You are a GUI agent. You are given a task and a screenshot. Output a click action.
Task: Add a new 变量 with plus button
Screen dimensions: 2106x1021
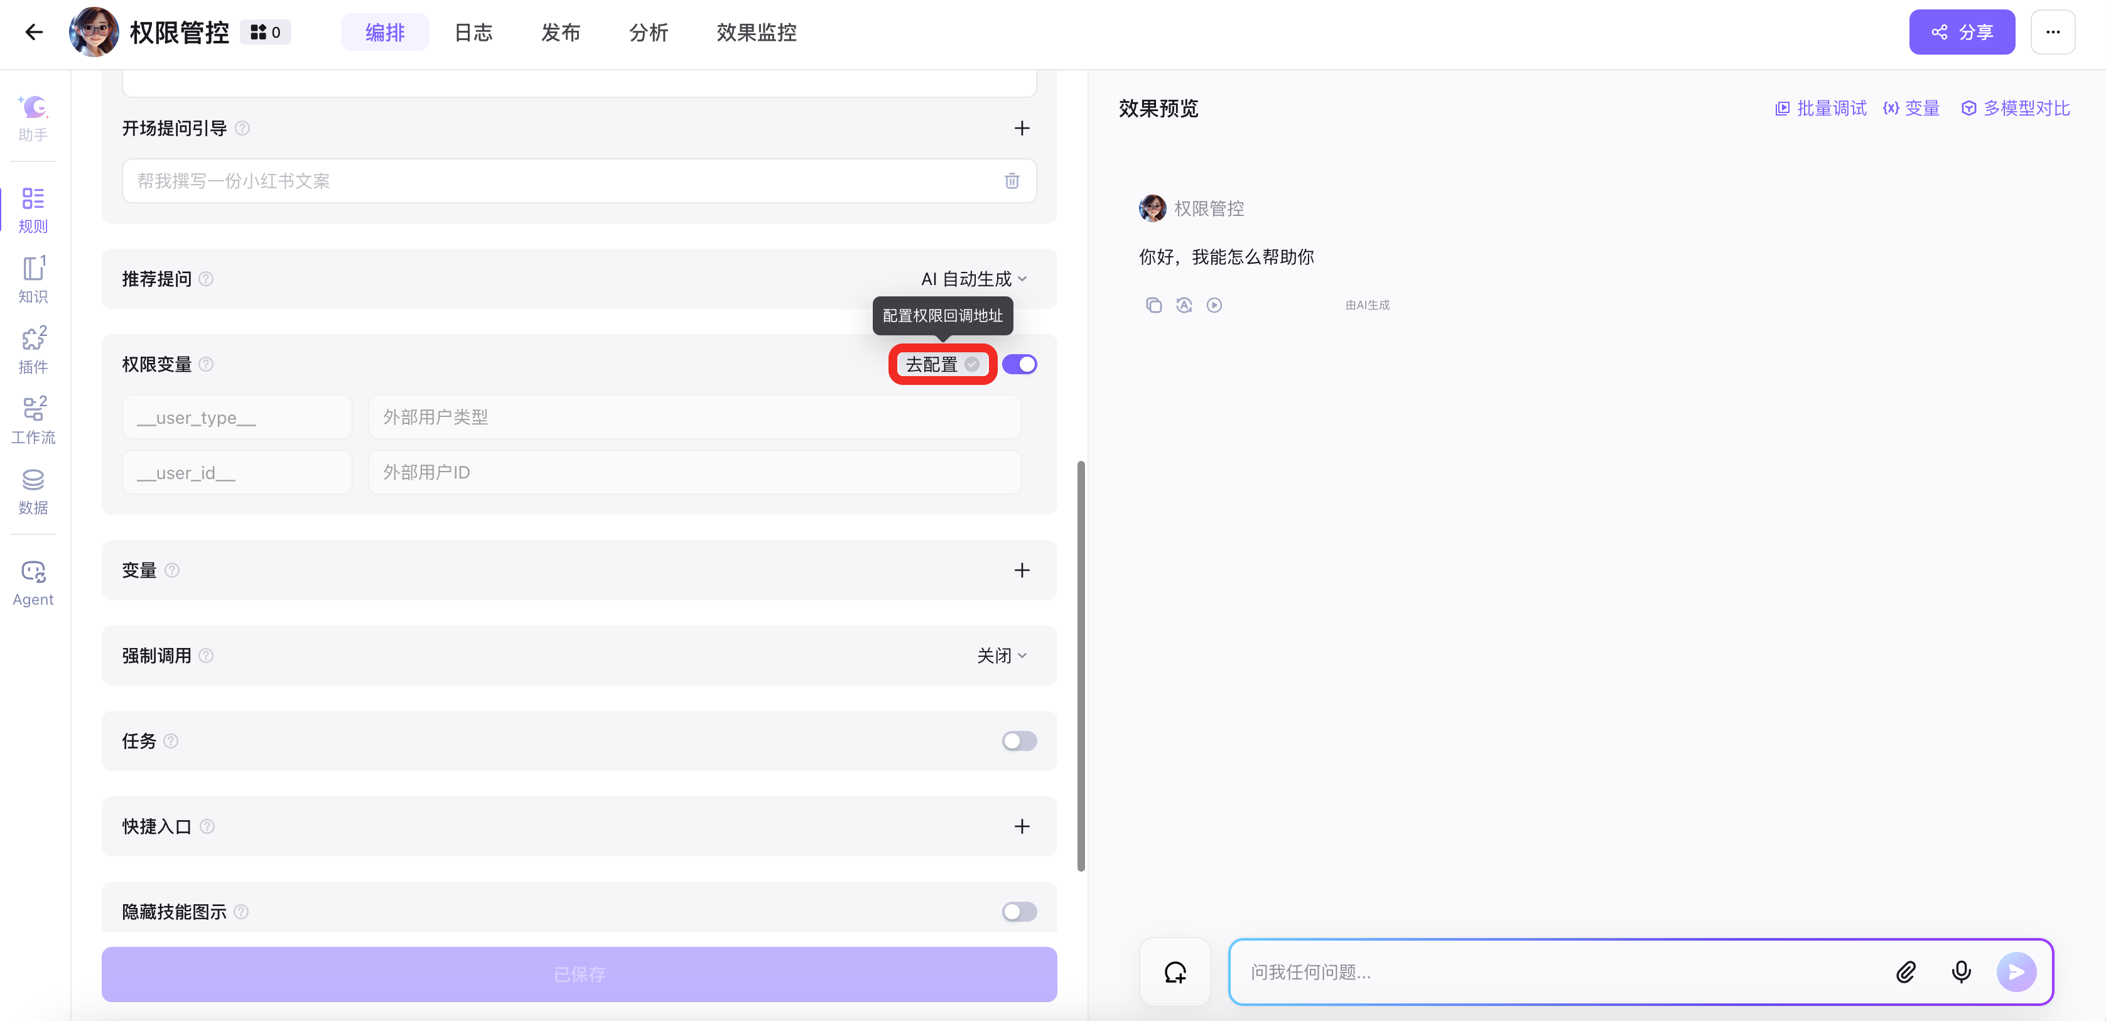[1021, 570]
